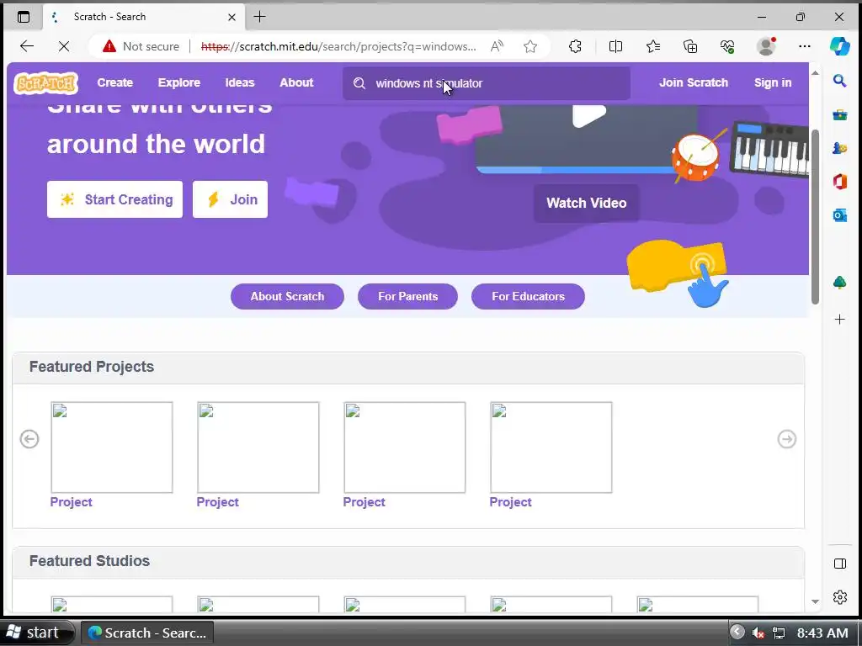Click the scrollbar down arrow
The height and width of the screenshot is (646, 862).
(815, 602)
